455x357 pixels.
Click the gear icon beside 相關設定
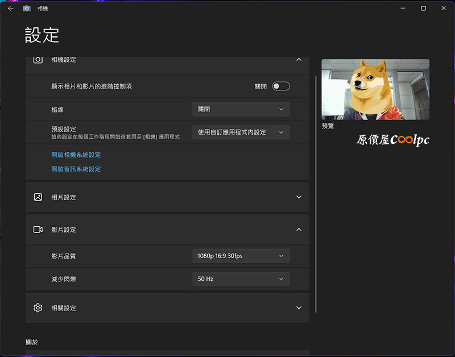click(x=38, y=308)
